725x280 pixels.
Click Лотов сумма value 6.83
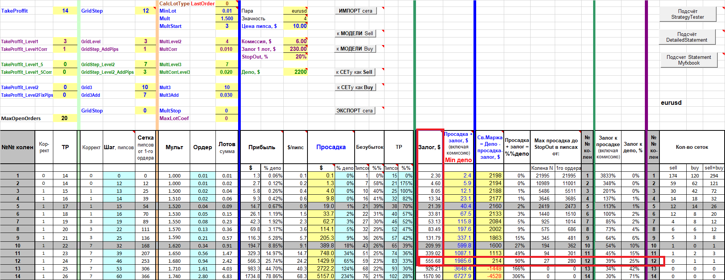227,276
